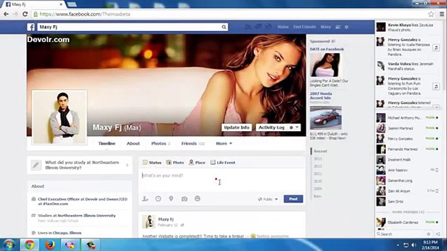447x251 pixels.
Task: Choose Place in the composer
Action: pyautogui.click(x=197, y=162)
